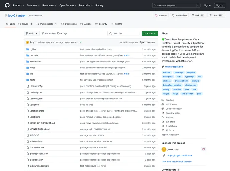Viewport: 230px width, 171px height.
Task: Select the electron topic tag
Action: [167, 73]
